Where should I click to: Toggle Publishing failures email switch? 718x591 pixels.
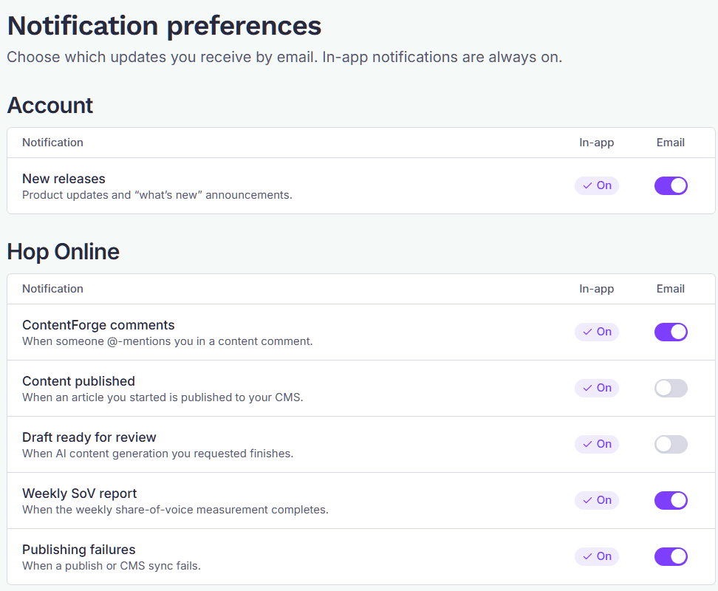(x=671, y=557)
